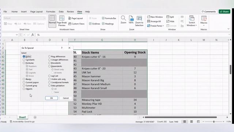Open the Comments pane

tap(208, 11)
